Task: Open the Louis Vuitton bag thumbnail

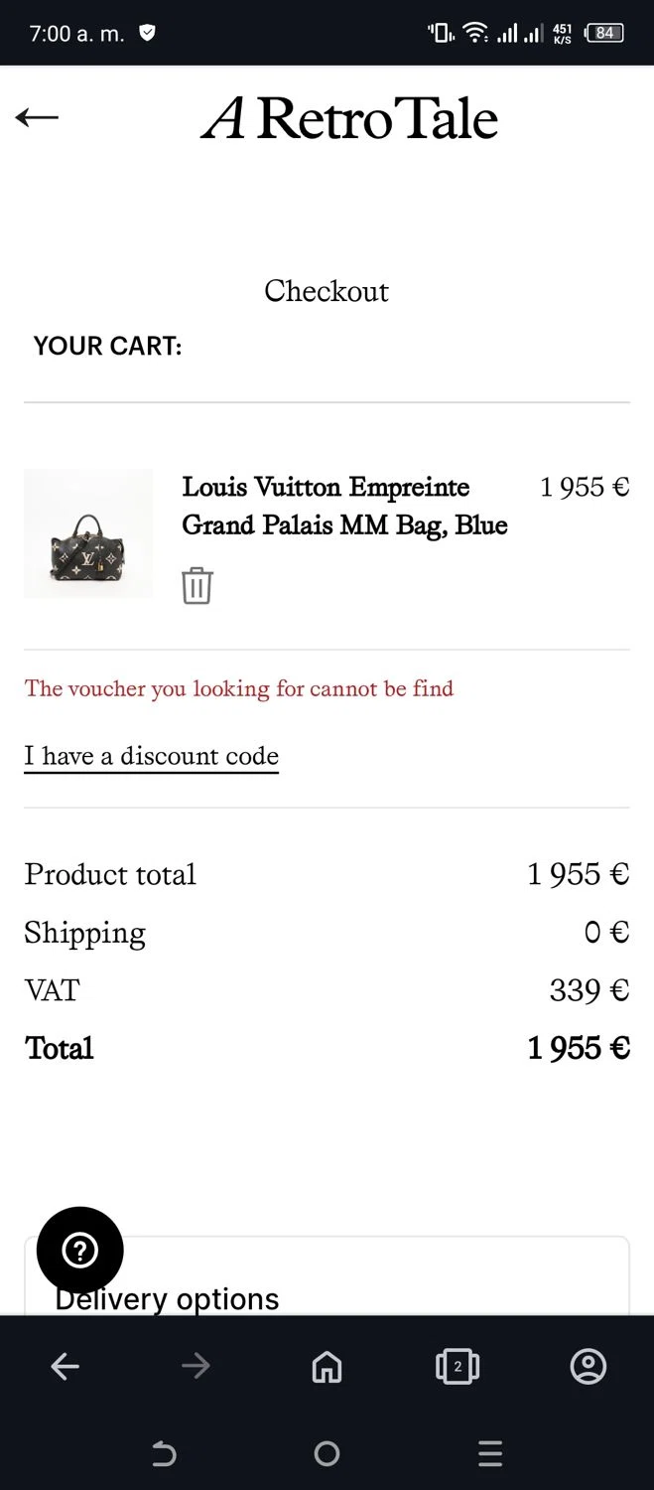Action: [88, 533]
